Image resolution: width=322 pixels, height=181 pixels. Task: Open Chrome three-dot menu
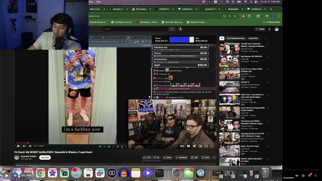click(278, 16)
